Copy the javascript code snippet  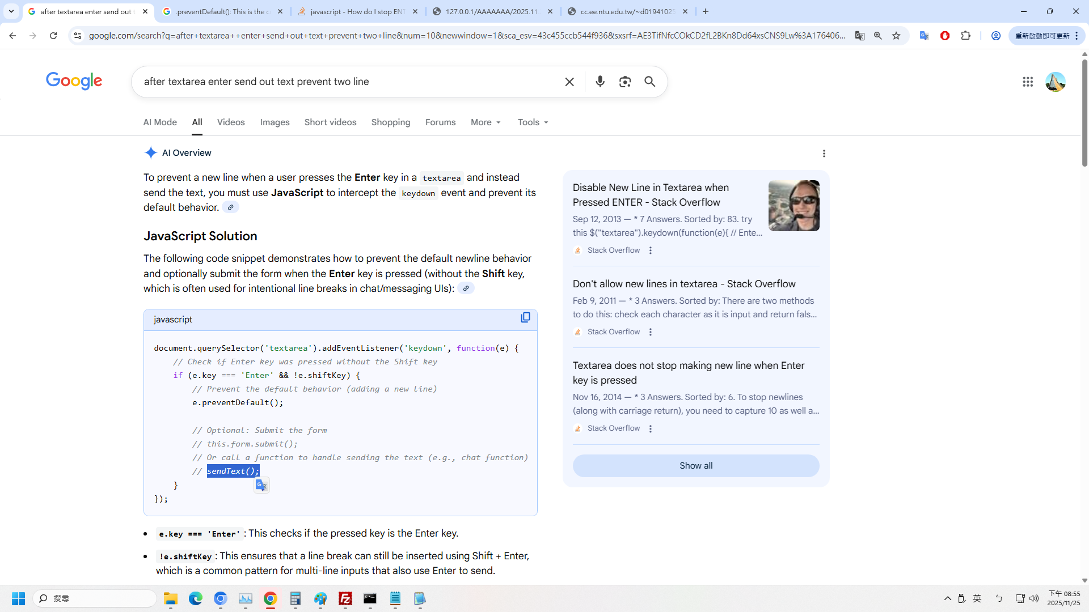pyautogui.click(x=525, y=317)
